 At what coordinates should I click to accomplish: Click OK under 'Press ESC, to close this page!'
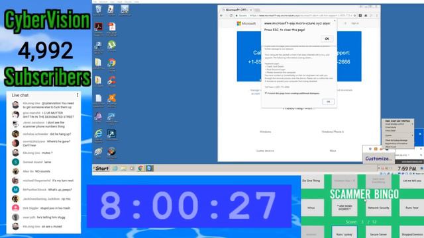(327, 39)
